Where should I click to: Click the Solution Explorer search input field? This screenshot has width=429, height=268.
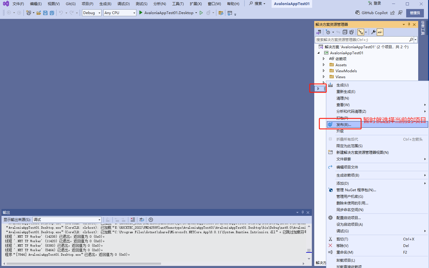coord(362,40)
